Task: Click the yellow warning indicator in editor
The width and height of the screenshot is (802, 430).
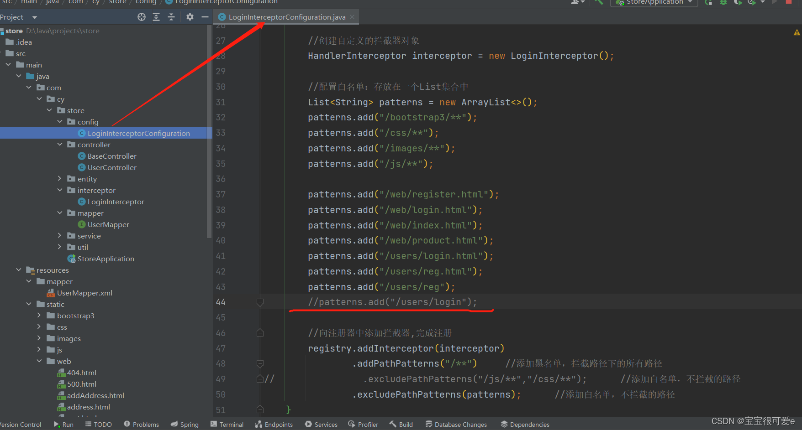Action: 797,32
